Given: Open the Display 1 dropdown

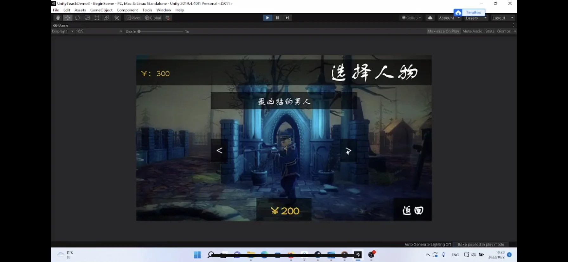Looking at the screenshot, I should click(x=63, y=31).
